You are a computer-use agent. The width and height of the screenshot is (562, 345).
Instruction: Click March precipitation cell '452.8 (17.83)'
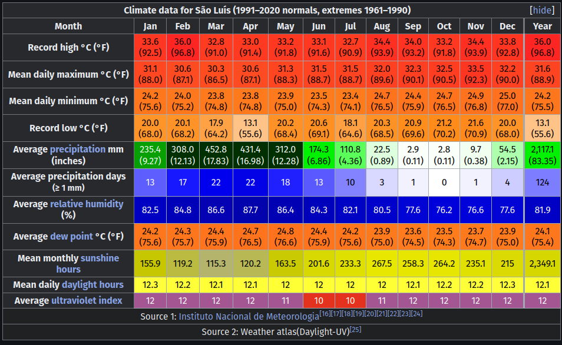point(216,155)
